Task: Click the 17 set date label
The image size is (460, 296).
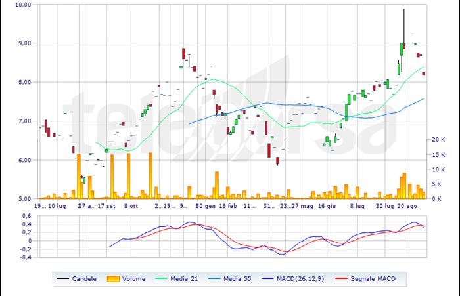Action: [x=106, y=206]
